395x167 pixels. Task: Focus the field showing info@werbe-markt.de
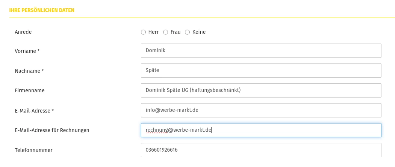[x=261, y=110]
